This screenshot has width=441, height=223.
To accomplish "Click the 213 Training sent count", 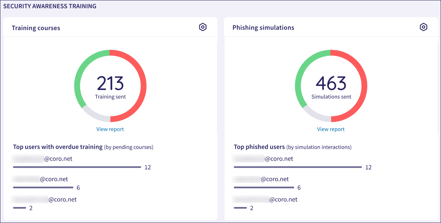I will [110, 84].
